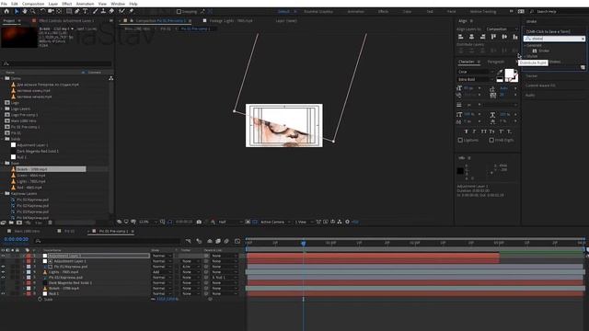The image size is (589, 331).
Task: Select the Type tool
Action: point(86,11)
